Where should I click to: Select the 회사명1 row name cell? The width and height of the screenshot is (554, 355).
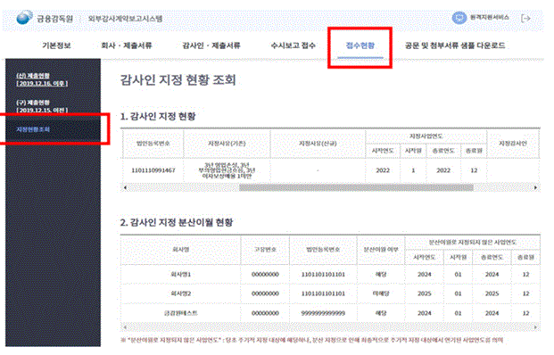pyautogui.click(x=180, y=274)
